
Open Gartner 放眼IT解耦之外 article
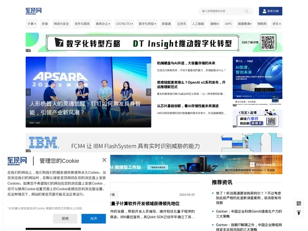(x=249, y=227)
